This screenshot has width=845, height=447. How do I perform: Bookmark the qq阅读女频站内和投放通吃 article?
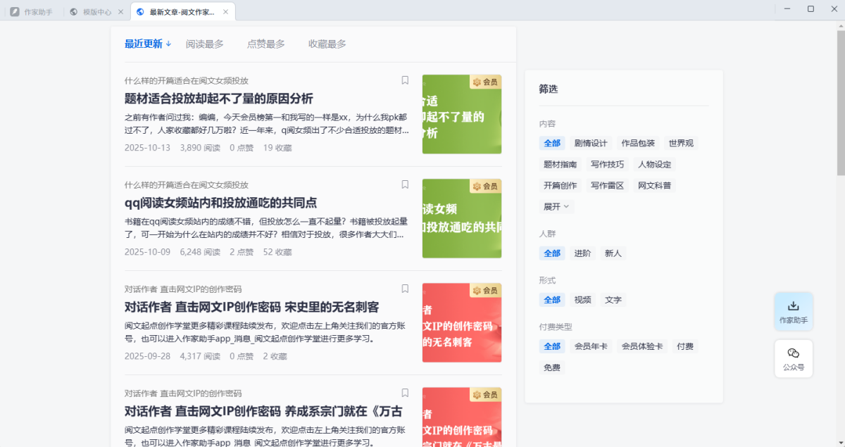[405, 184]
